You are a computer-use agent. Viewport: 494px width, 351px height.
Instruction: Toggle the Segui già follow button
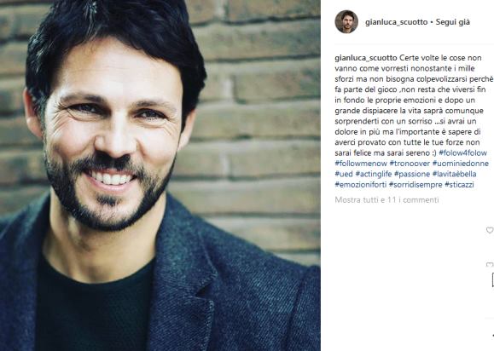(x=453, y=22)
